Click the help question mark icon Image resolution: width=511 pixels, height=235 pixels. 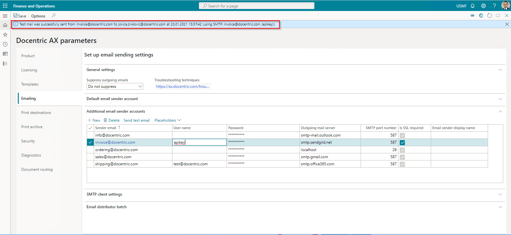click(494, 6)
